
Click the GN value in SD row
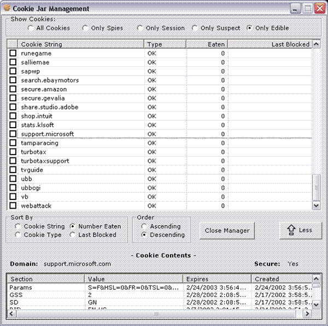click(92, 302)
